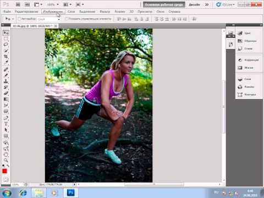
Task: Enable Показать управляющие элементы checkbox
Action: tap(67, 19)
